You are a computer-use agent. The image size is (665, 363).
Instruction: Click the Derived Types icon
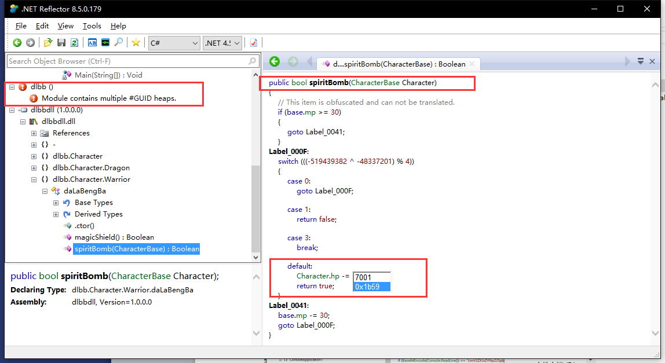(x=67, y=214)
